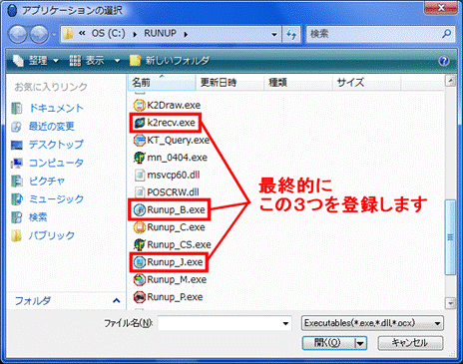
Task: Select file name Runup_CS.exe
Action: 179,245
